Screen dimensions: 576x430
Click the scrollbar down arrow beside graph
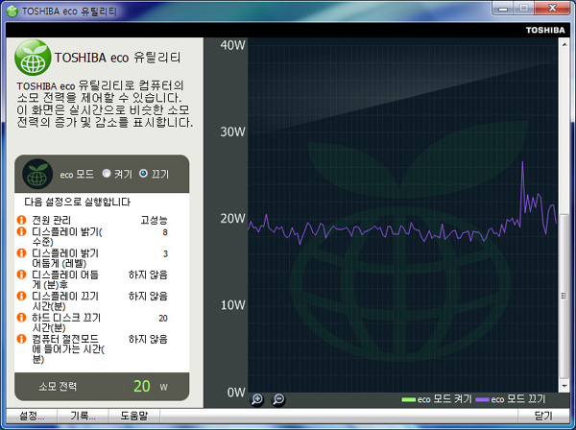pyautogui.click(x=564, y=386)
